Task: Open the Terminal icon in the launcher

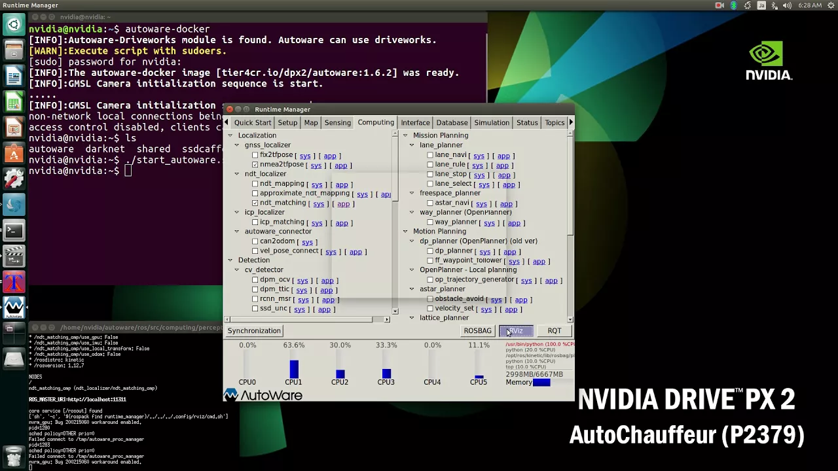Action: (x=14, y=230)
